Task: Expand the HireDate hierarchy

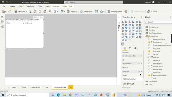Action: (x=147, y=57)
